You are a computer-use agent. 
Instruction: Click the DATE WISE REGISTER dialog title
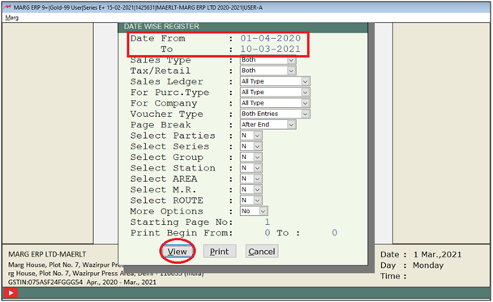pyautogui.click(x=161, y=27)
